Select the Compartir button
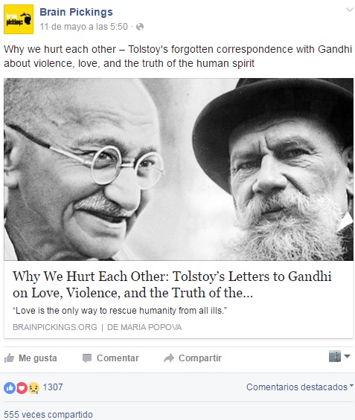The image size is (355, 420). point(193,358)
